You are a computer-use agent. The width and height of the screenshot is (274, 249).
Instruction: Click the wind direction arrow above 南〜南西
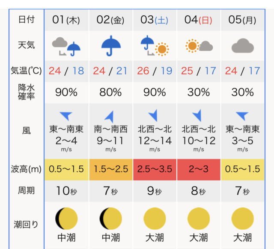click(x=110, y=117)
